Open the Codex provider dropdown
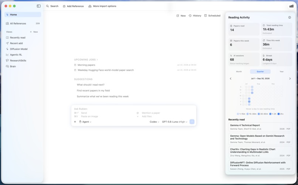298x185 pixels. (154, 122)
